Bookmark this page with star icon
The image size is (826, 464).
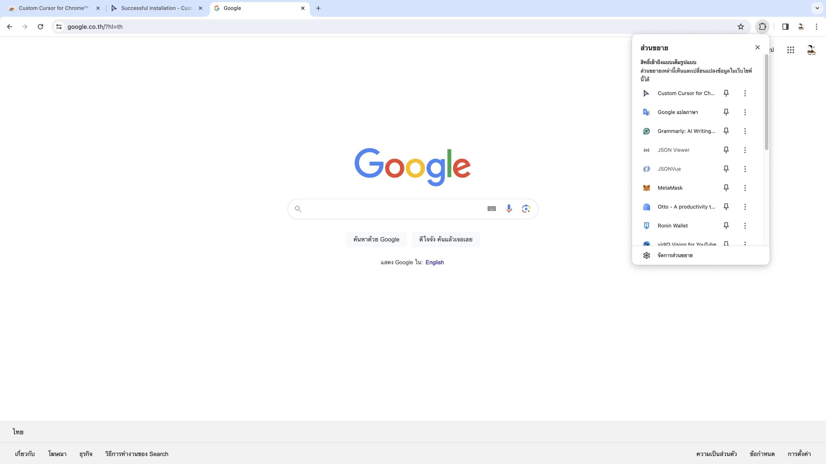740,26
